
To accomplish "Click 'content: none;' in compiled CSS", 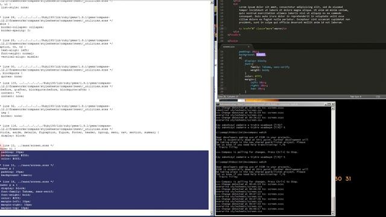I will click(x=13, y=96).
